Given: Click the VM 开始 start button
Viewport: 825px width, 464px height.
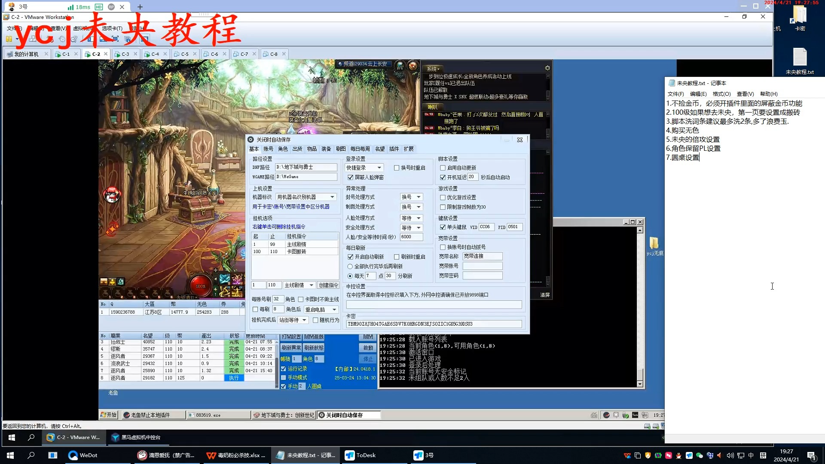Looking at the screenshot, I should pyautogui.click(x=109, y=415).
